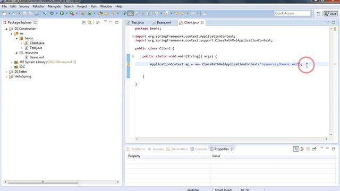Open the Console view tab
The image size is (340, 191).
pos(199,149)
